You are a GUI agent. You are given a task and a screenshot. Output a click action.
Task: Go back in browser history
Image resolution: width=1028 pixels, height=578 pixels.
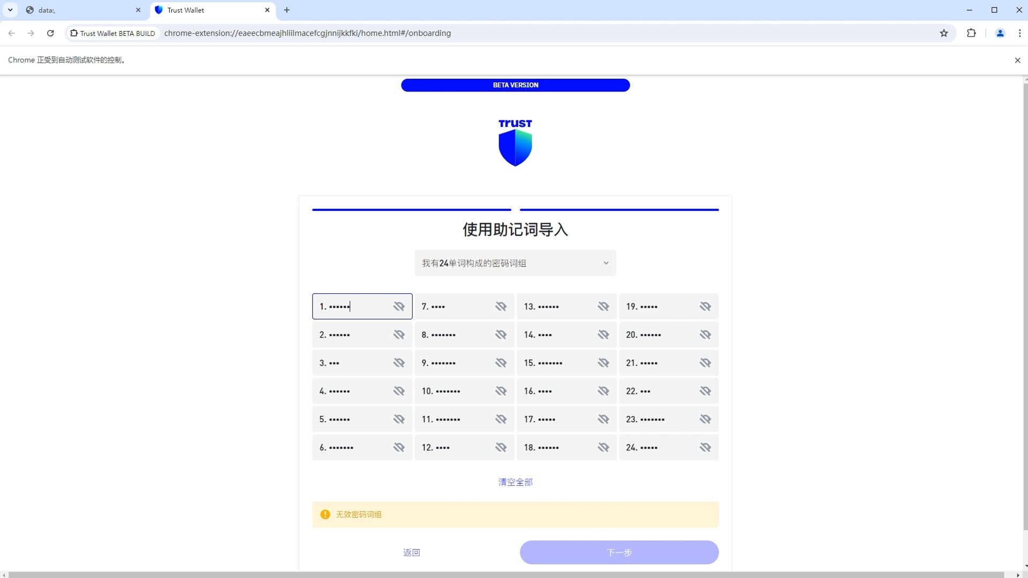coord(11,33)
